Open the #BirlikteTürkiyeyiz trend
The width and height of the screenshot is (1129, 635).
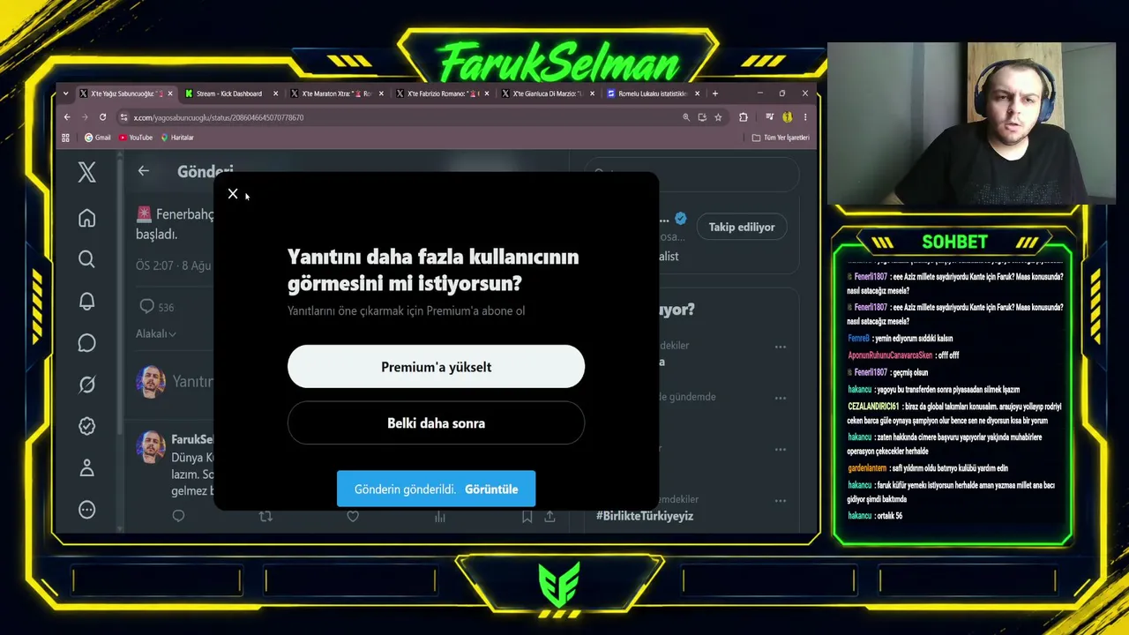click(x=645, y=516)
